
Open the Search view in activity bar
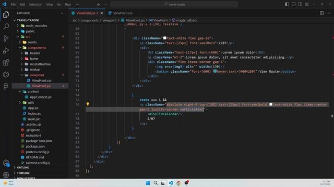point(6,26)
